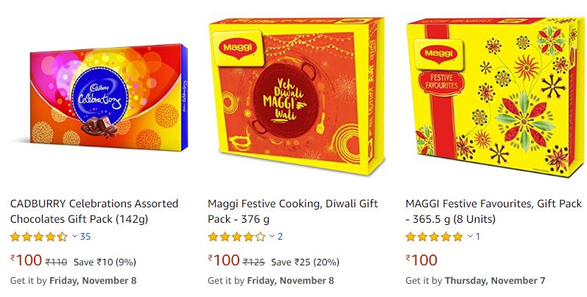
Task: Expand rating chevron beside 1 review
Action: 470,236
